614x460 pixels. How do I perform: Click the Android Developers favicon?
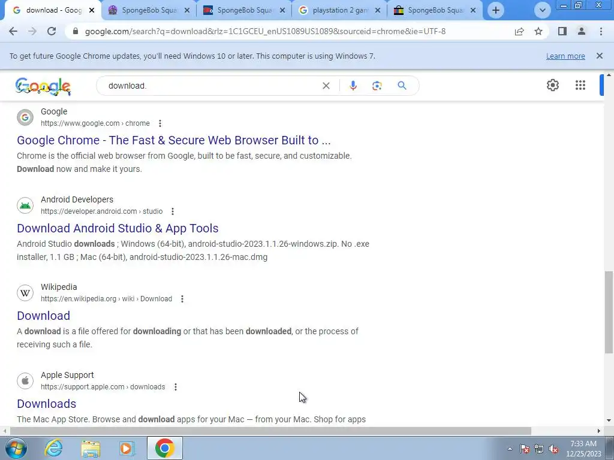[25, 205]
